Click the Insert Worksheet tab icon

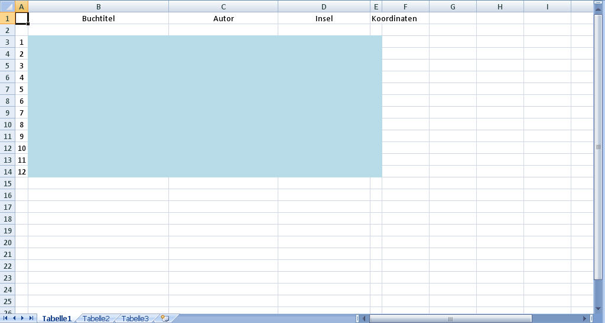click(165, 318)
